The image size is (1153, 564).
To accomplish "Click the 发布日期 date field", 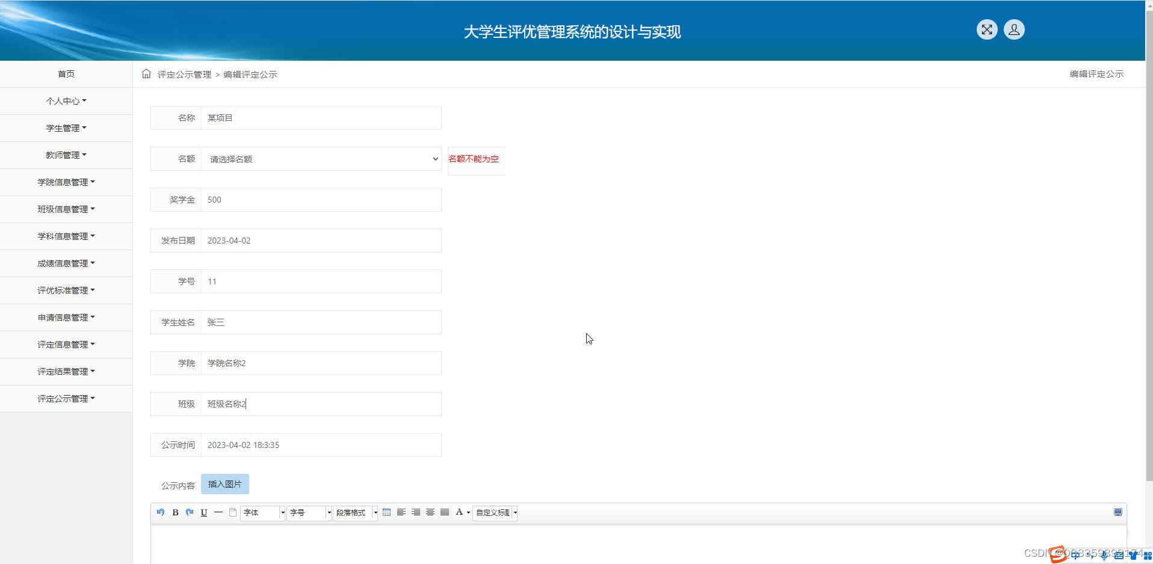I will 321,241.
